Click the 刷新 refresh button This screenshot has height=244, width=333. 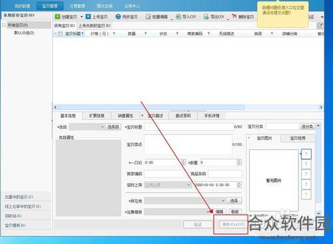(234, 211)
